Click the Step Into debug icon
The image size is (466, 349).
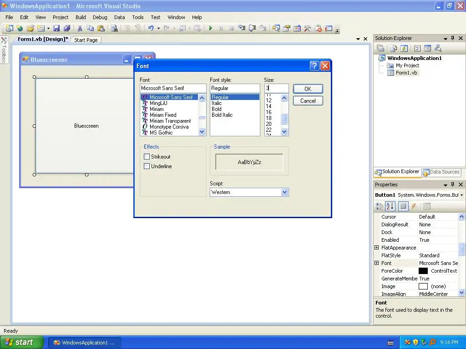point(242,28)
